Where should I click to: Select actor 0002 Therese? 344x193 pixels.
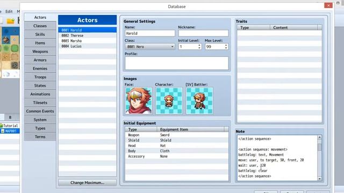[87, 35]
